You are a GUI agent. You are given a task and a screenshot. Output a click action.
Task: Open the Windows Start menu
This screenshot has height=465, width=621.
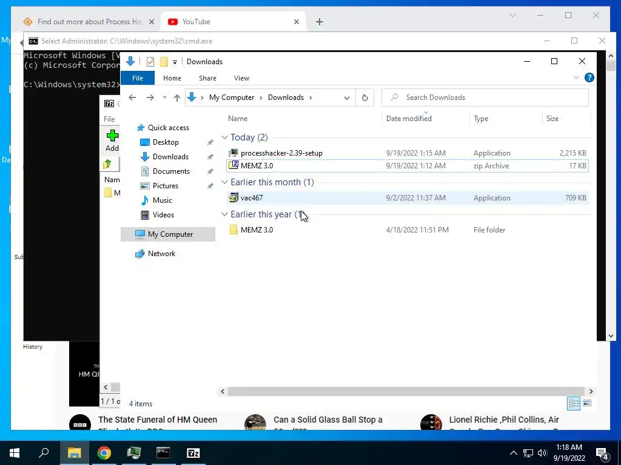[15, 453]
